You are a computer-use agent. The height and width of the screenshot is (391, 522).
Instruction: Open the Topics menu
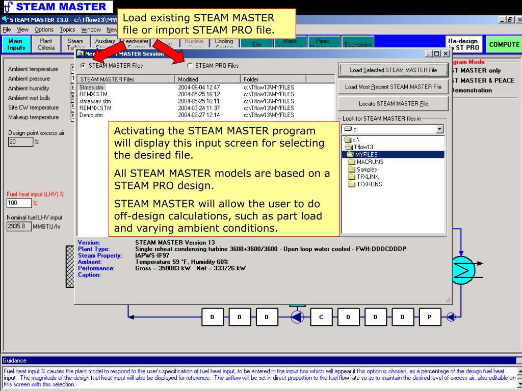67,30
